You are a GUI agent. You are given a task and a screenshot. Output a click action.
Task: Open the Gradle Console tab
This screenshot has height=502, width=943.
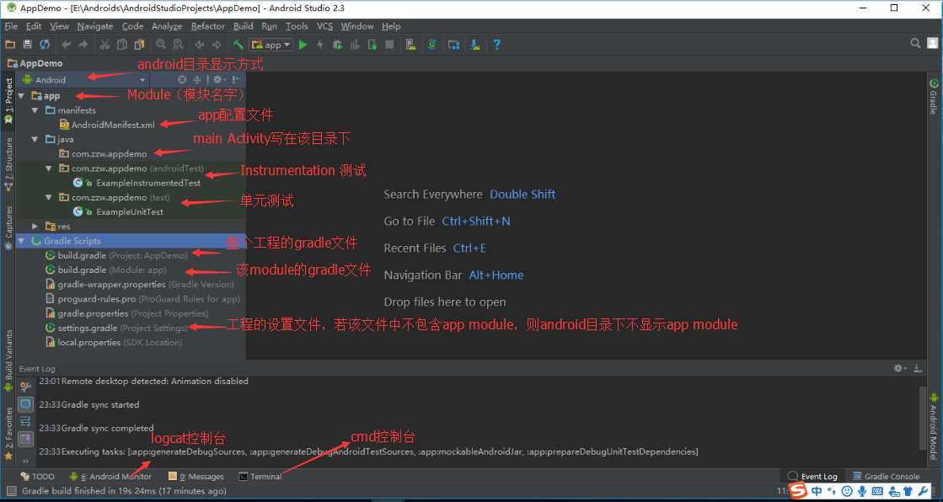point(887,476)
